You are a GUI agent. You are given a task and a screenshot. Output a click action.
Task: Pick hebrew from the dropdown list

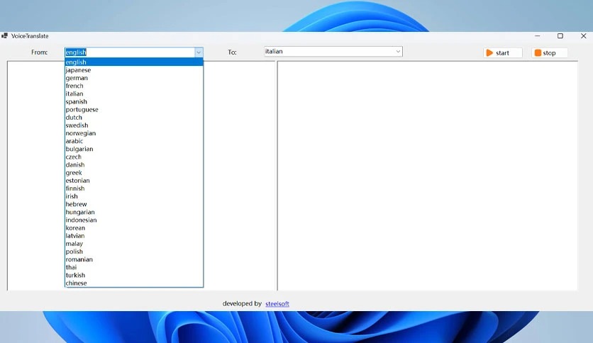coord(134,204)
